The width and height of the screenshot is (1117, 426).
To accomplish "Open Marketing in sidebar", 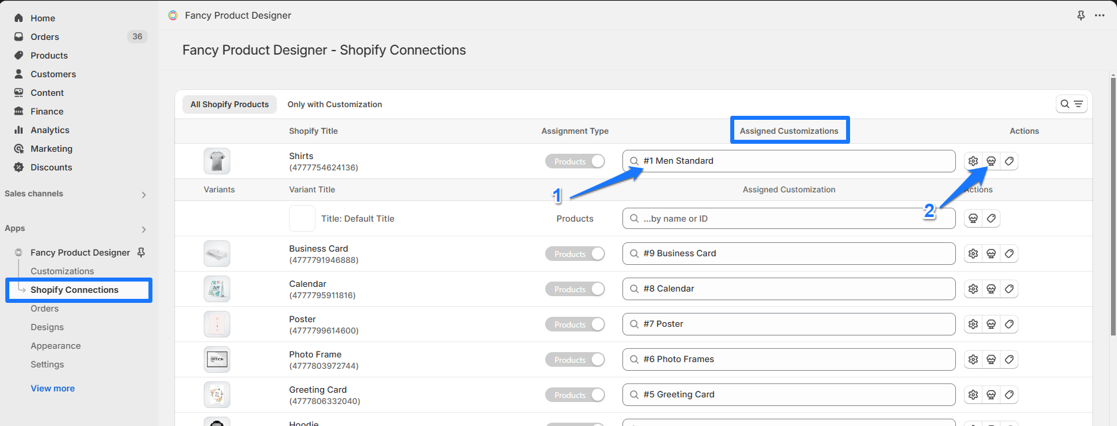I will click(51, 148).
